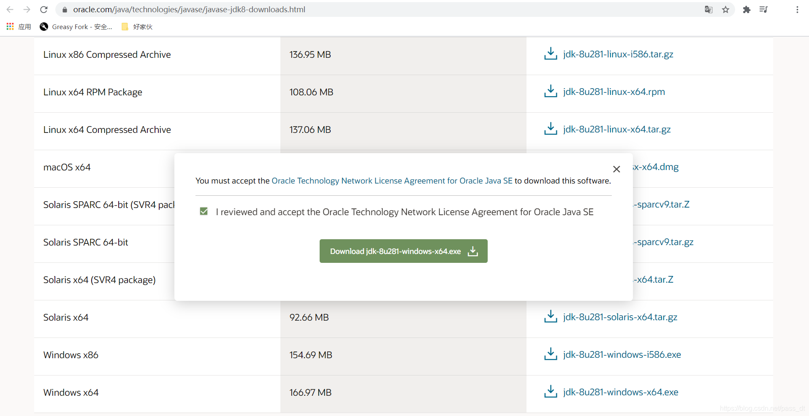Click download icon for linux-x64.tar.gz

[x=551, y=129]
